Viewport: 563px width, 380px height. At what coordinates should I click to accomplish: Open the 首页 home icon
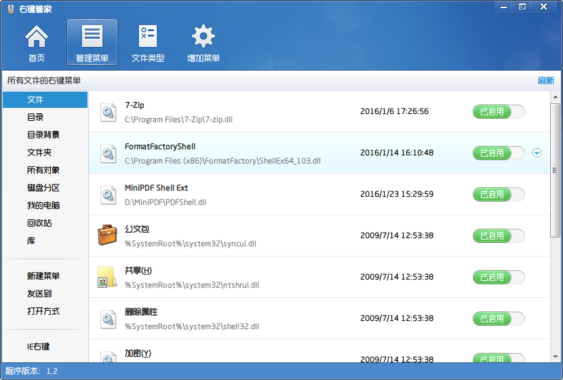(x=36, y=43)
